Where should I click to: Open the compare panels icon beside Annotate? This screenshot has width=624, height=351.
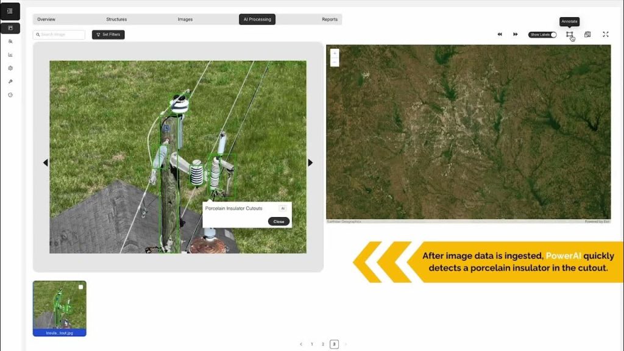[x=587, y=35]
